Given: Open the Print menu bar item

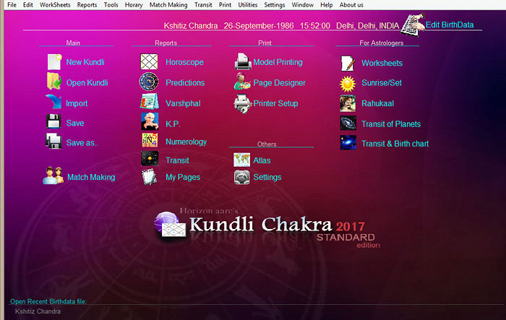Looking at the screenshot, I should coord(225,5).
